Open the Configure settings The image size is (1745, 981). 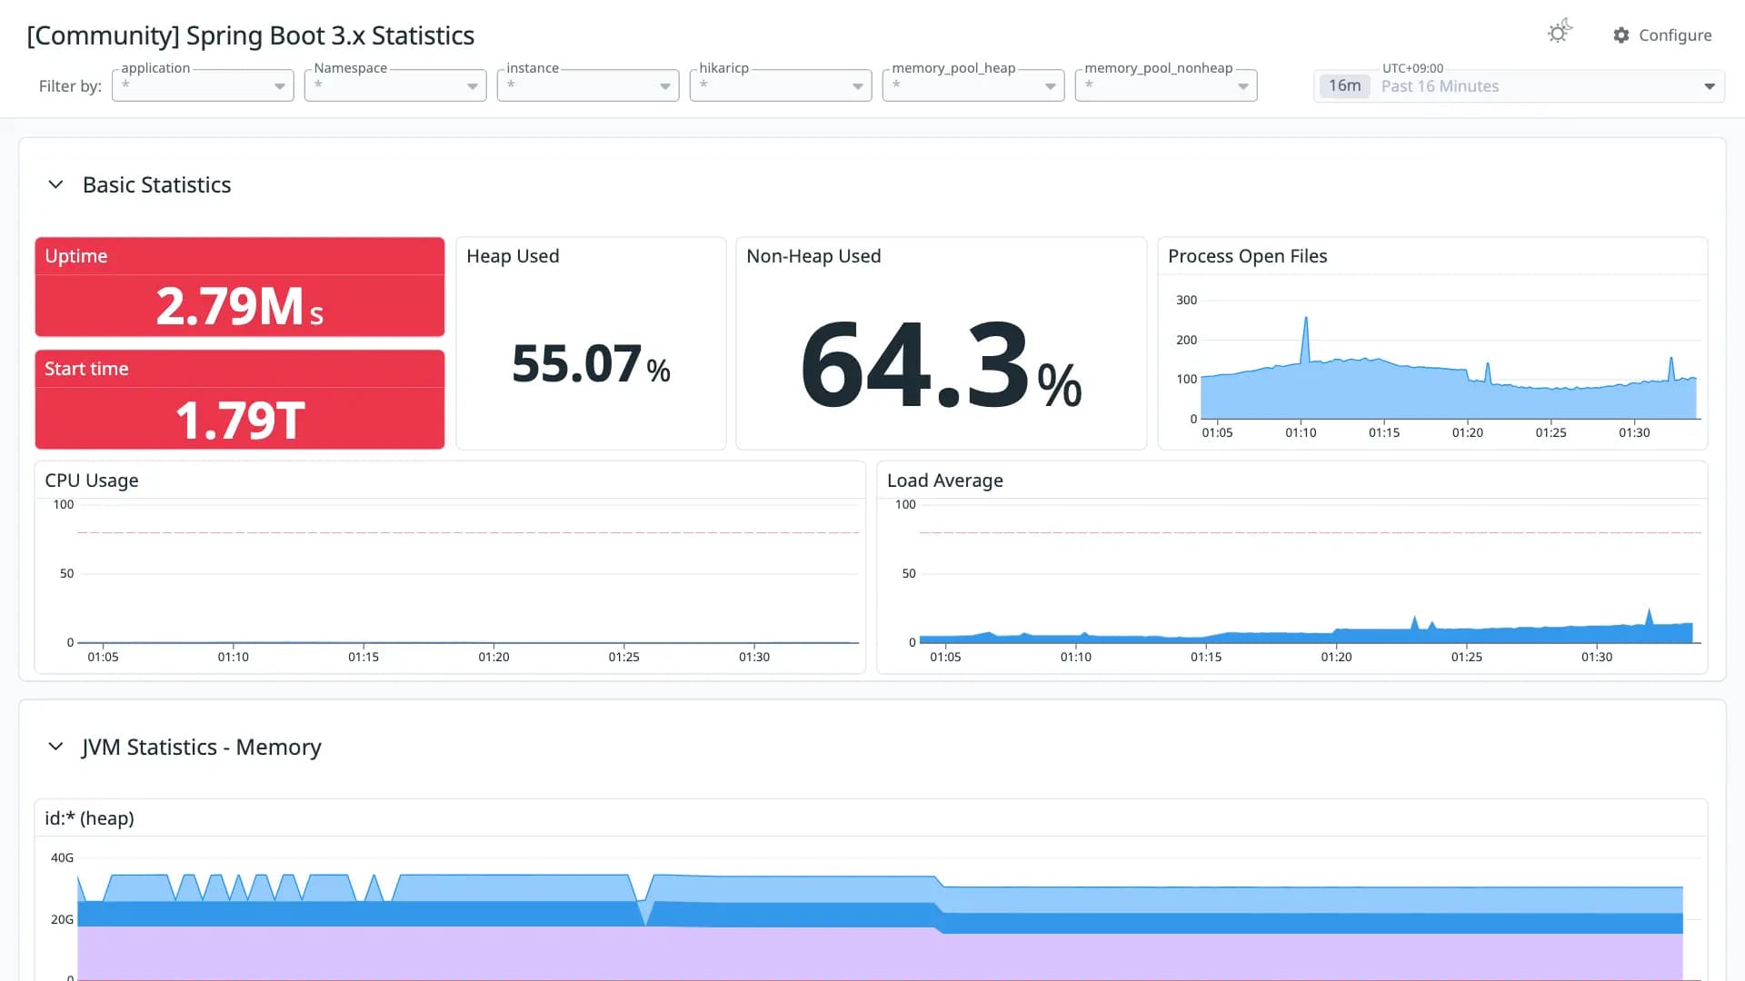1662,35
